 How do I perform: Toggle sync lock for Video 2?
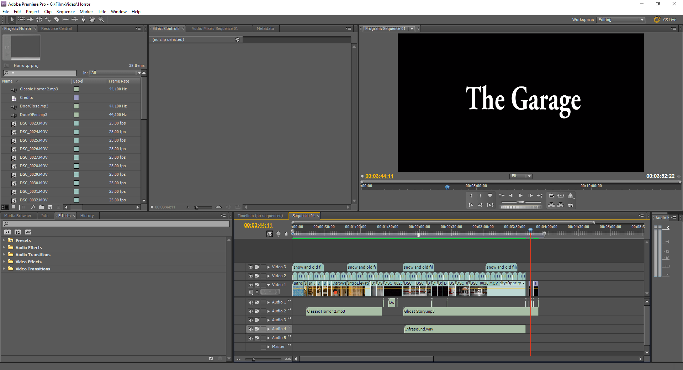pos(257,276)
